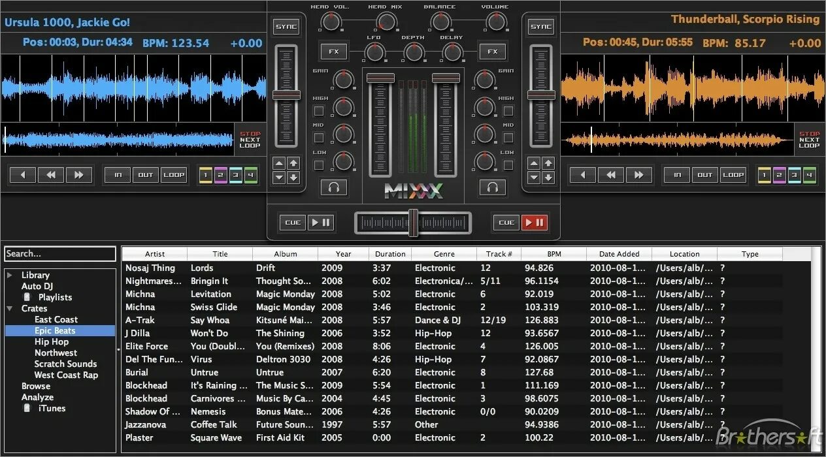Image resolution: width=826 pixels, height=457 pixels.
Task: Engage SYNC on the left deck
Action: click(x=286, y=27)
